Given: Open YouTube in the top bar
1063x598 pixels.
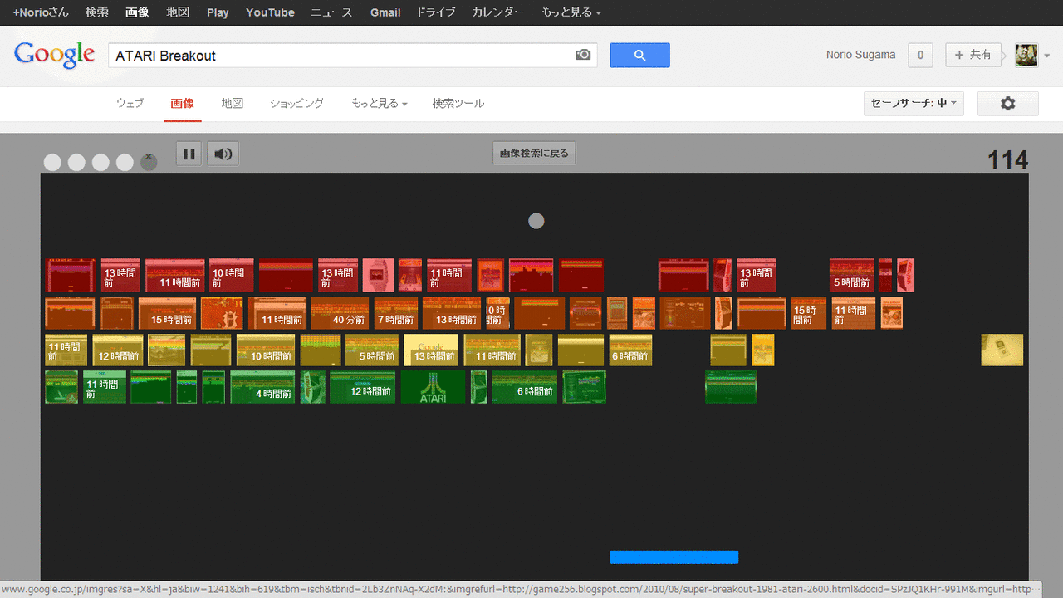Looking at the screenshot, I should tap(270, 12).
